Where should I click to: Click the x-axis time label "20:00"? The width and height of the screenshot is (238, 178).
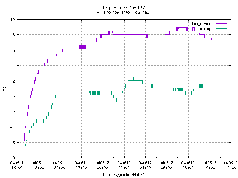(x=60, y=168)
